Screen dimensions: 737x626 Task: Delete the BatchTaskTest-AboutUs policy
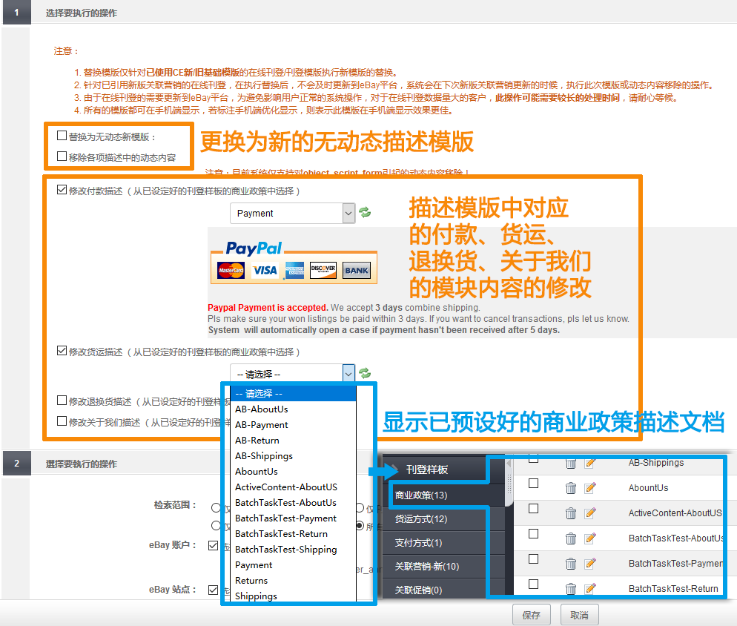pos(571,538)
